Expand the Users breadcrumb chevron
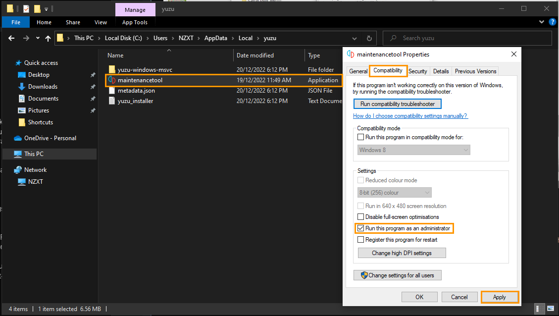The height and width of the screenshot is (316, 559). pyautogui.click(x=173, y=38)
